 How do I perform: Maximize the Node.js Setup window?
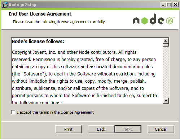[x=169, y=5]
